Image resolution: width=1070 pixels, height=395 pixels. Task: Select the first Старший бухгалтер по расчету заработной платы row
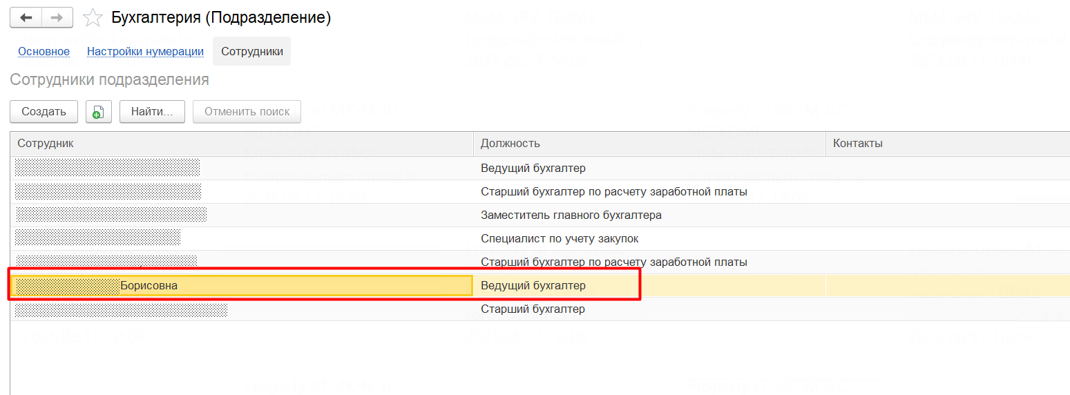coord(540,191)
